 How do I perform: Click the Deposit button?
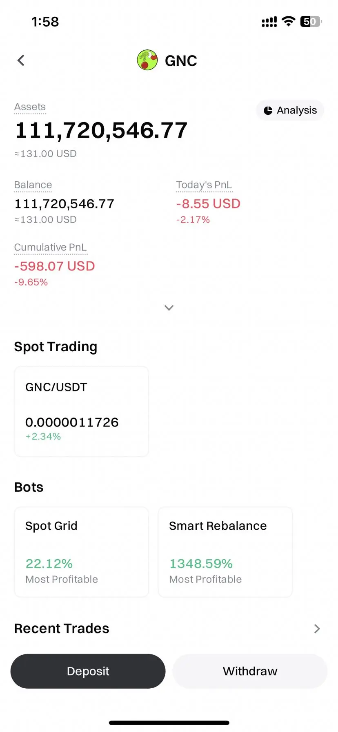point(88,671)
